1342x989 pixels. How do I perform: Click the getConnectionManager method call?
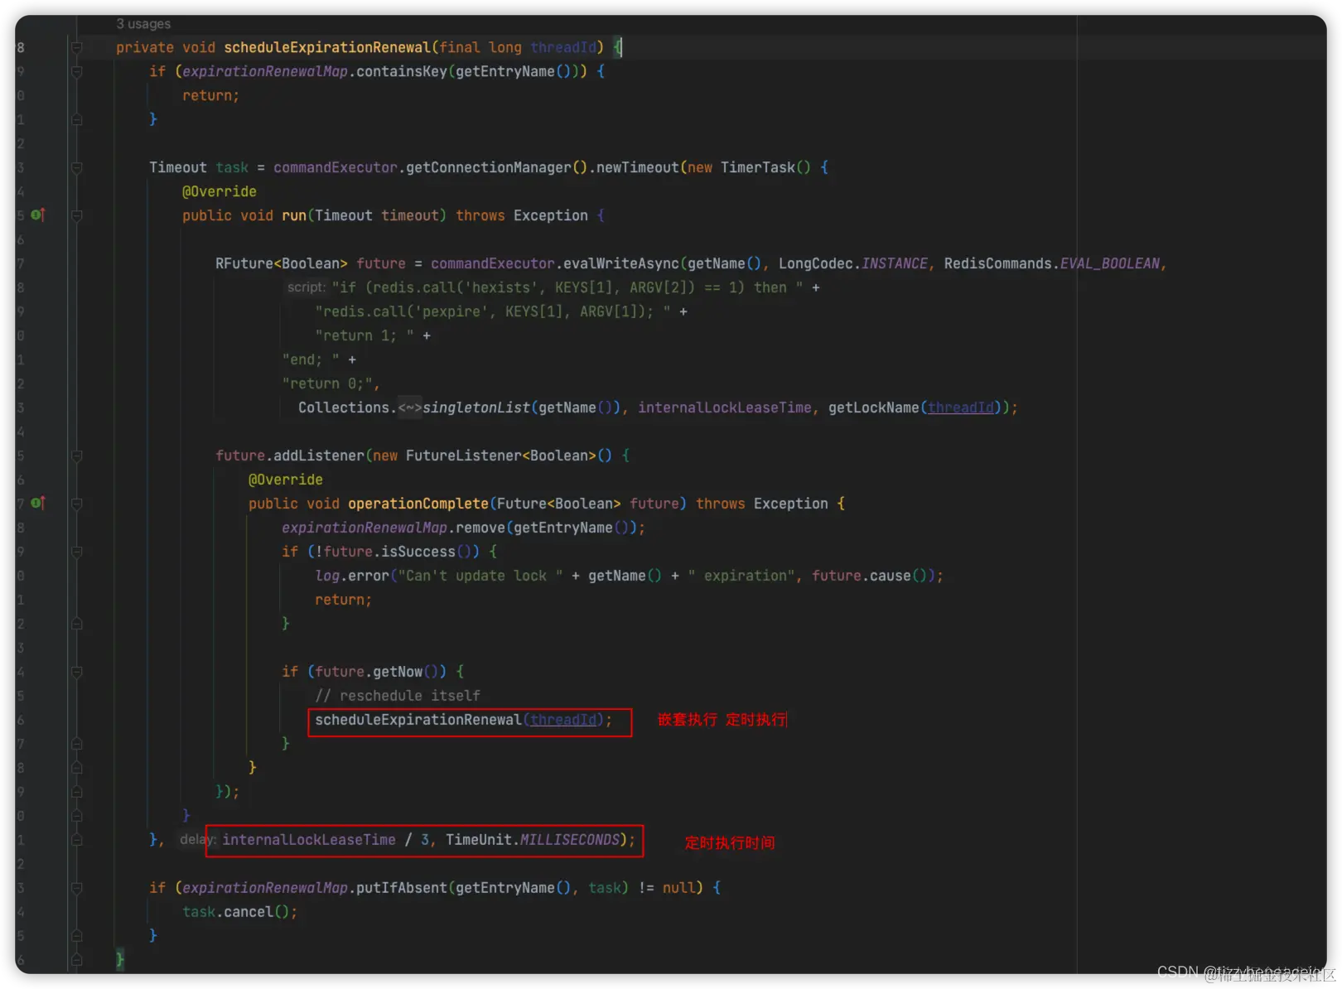pos(489,167)
